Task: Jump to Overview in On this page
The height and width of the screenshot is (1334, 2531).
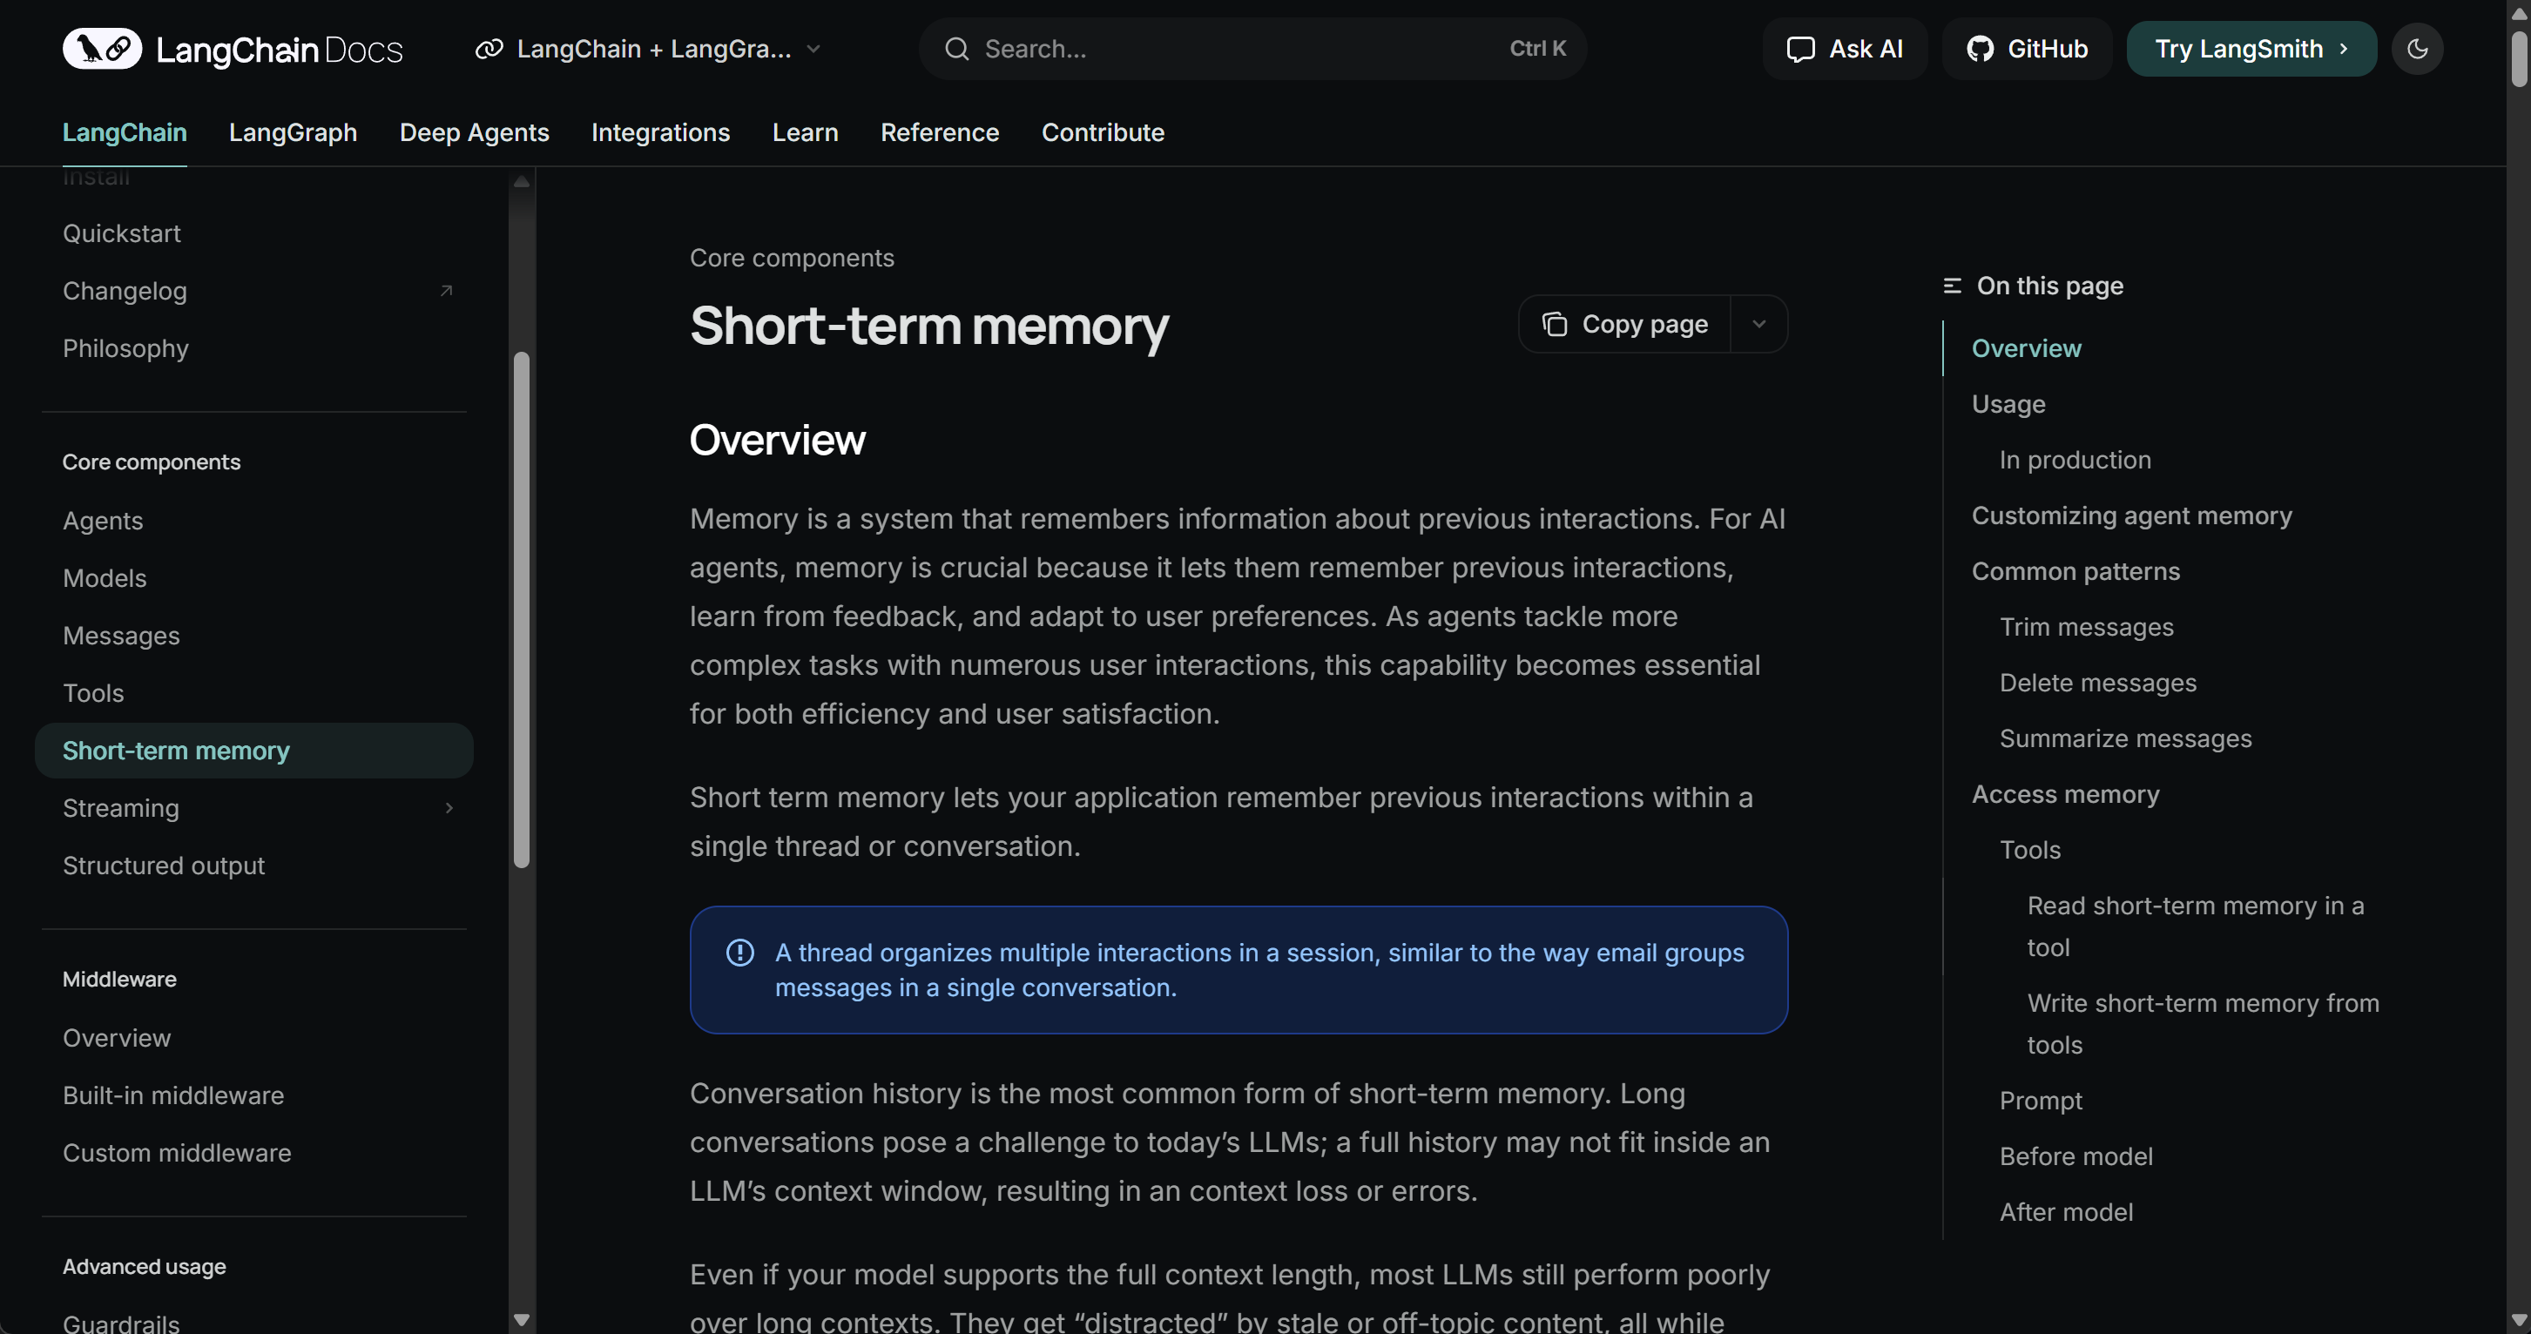Action: tap(2026, 347)
